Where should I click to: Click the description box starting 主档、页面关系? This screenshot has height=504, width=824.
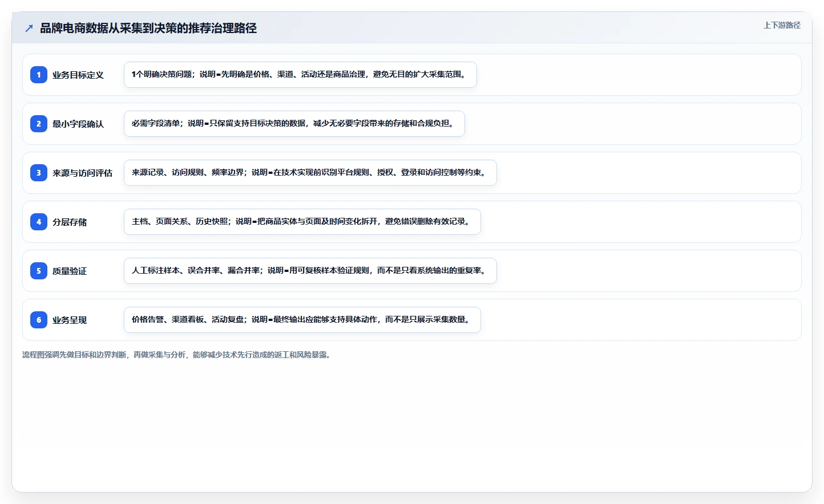[302, 222]
